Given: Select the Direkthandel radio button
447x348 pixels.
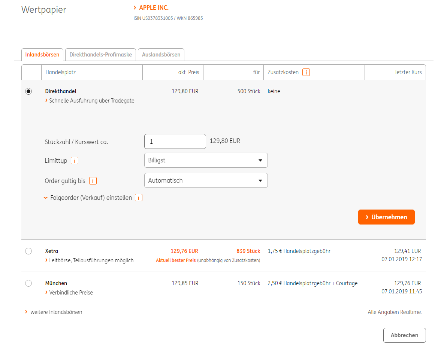Looking at the screenshot, I should pos(28,91).
